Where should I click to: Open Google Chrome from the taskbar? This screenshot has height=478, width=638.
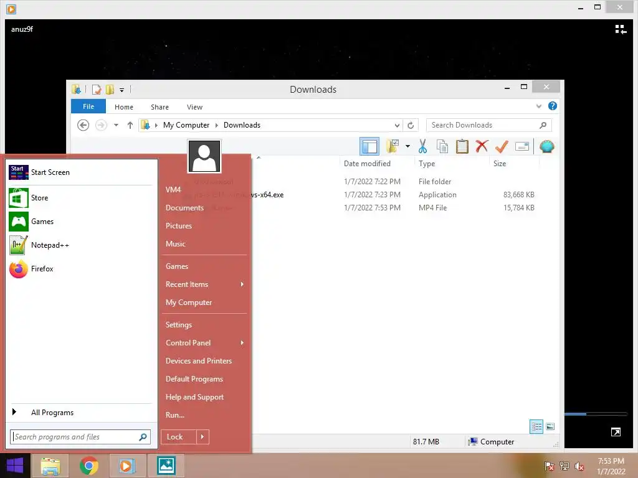coord(89,466)
